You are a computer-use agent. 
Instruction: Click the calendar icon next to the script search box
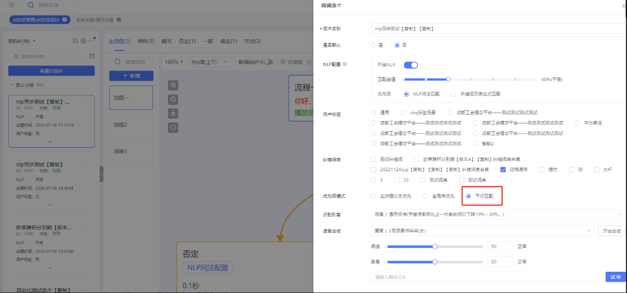click(x=92, y=56)
